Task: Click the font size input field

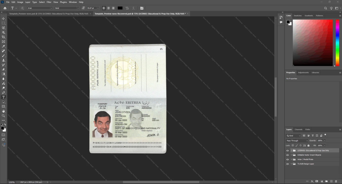Action: click(x=92, y=8)
